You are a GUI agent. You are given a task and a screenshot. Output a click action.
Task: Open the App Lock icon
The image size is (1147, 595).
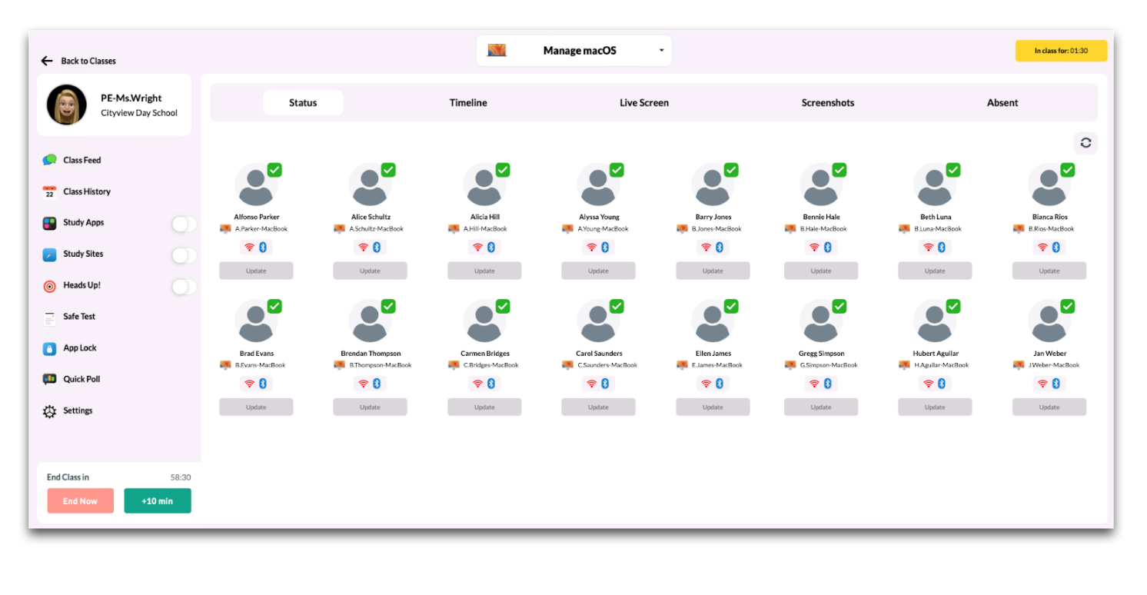coord(50,348)
